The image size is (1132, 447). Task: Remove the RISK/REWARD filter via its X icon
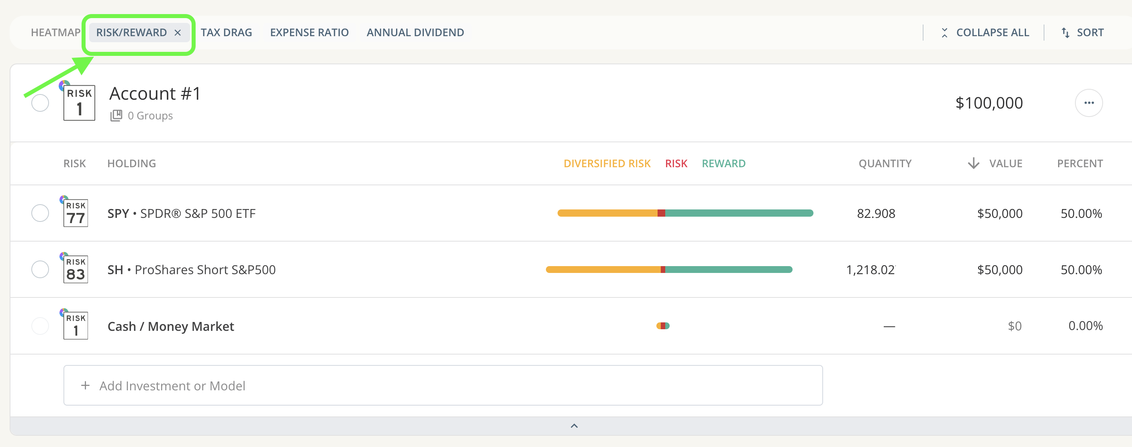pos(178,32)
